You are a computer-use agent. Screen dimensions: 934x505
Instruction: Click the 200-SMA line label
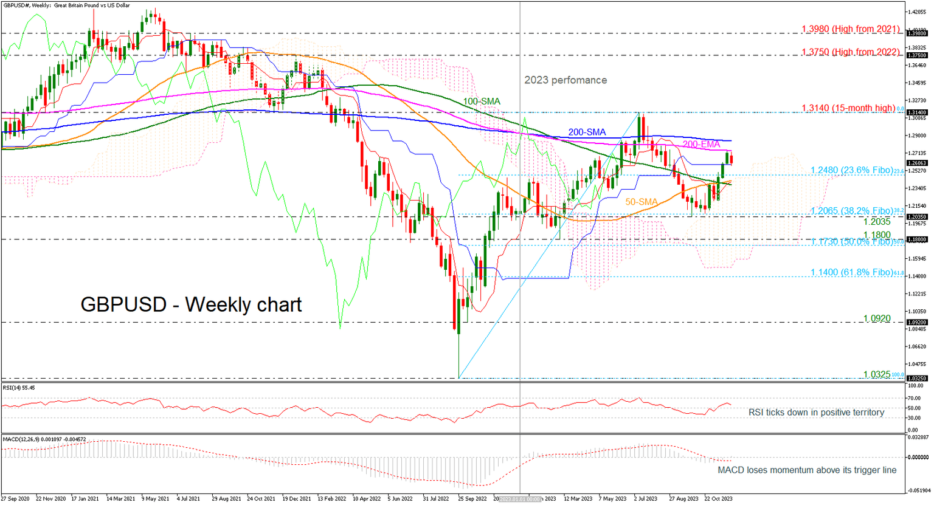click(586, 131)
